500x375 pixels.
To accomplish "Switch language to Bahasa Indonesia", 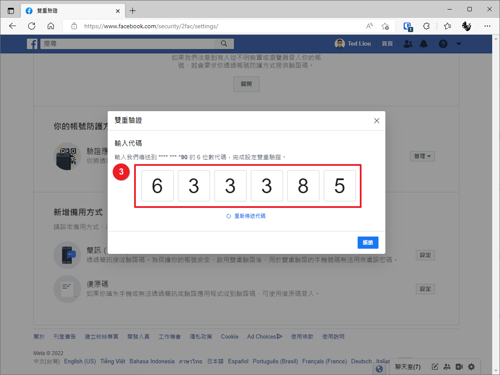I will pyautogui.click(x=152, y=361).
